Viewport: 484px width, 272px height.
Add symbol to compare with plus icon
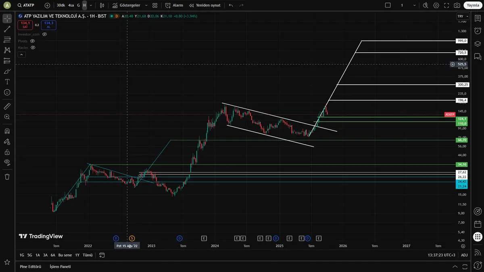click(x=47, y=5)
